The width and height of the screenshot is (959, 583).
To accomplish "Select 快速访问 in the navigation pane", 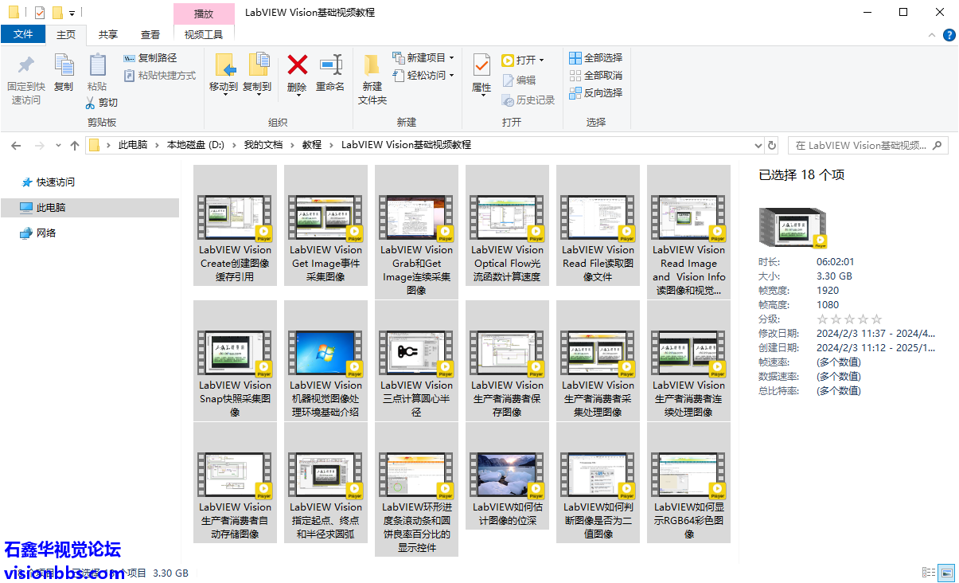I will tap(56, 182).
